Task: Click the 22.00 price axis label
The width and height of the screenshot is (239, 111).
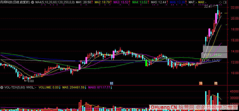Action: click(x=234, y=8)
